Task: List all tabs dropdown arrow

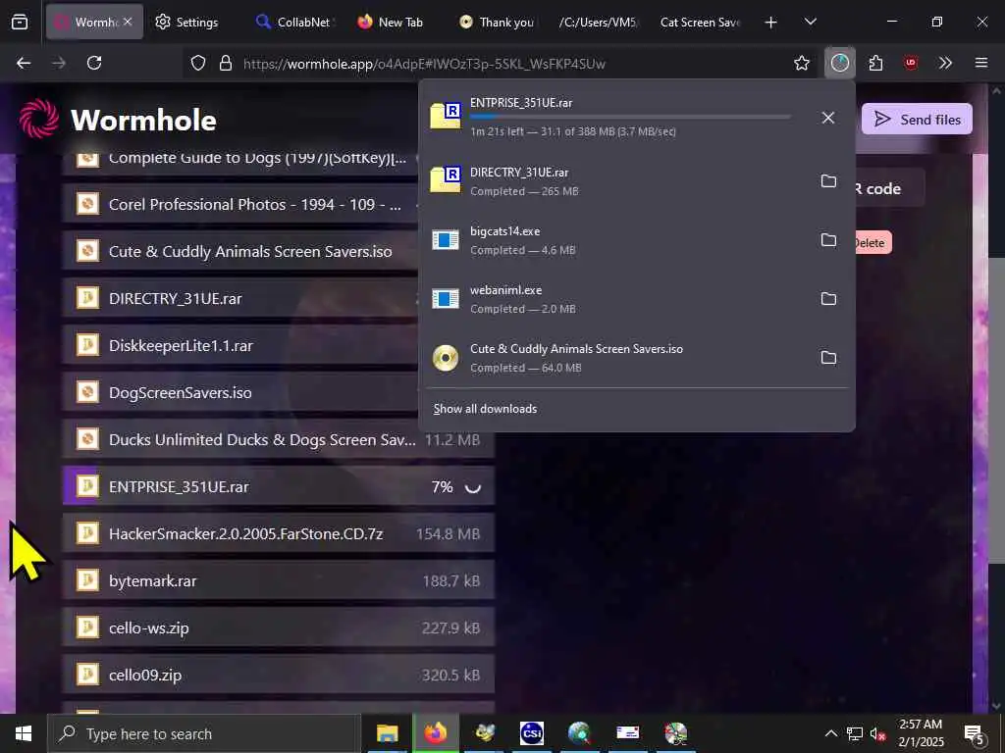Action: 810,23
